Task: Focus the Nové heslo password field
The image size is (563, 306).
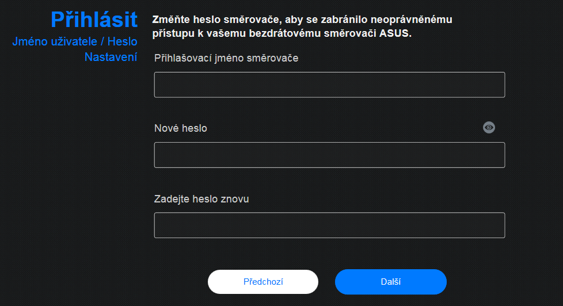Action: click(329, 155)
